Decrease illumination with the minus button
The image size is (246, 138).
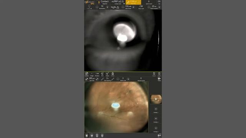[x=97, y=7]
